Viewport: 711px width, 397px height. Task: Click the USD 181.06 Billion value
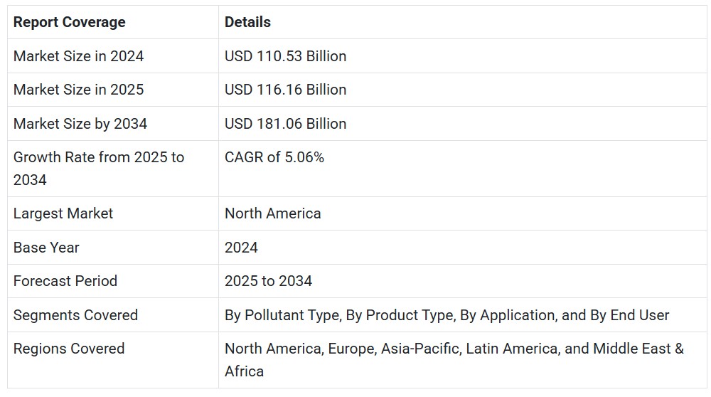(x=285, y=124)
